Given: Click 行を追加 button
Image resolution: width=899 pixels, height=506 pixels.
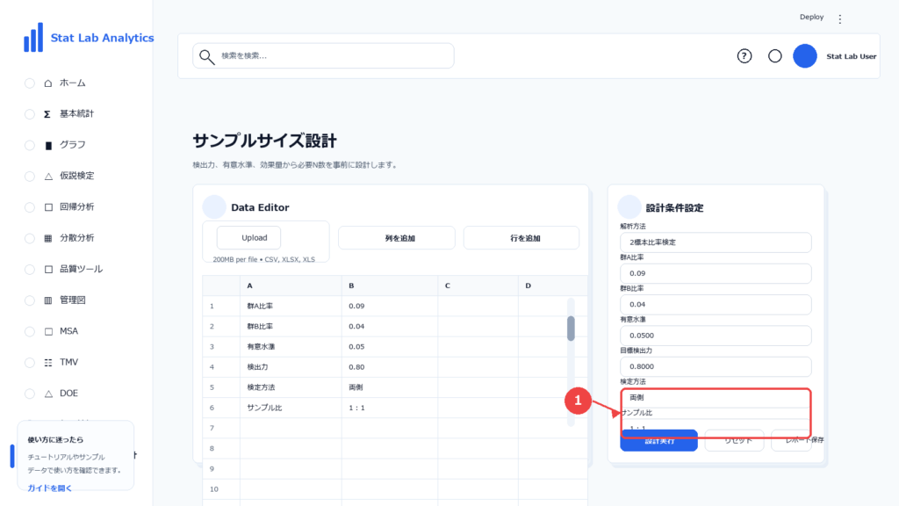Looking at the screenshot, I should [x=521, y=238].
